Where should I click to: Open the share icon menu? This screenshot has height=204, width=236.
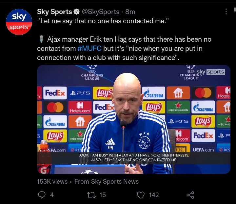tap(190, 195)
